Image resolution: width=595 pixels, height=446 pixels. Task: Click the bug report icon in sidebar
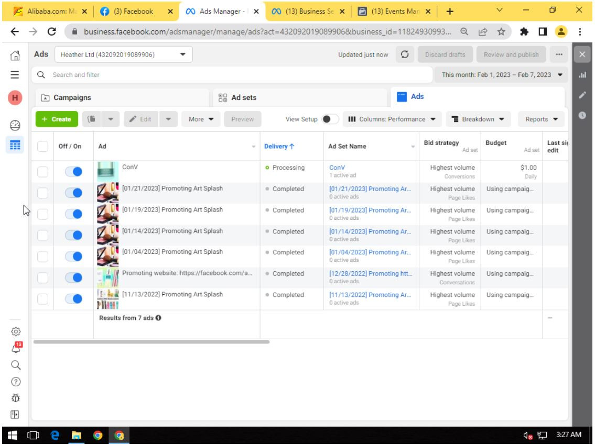click(16, 398)
